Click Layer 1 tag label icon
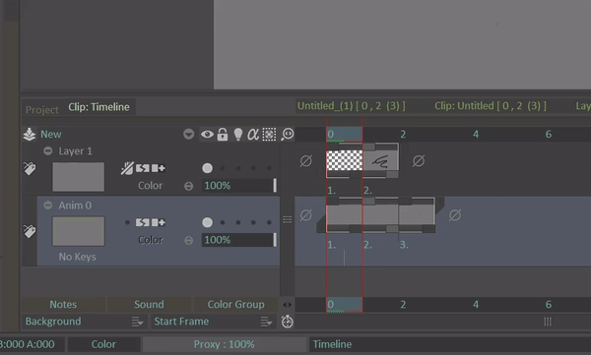Viewport: 591px width, 355px height. (x=30, y=169)
